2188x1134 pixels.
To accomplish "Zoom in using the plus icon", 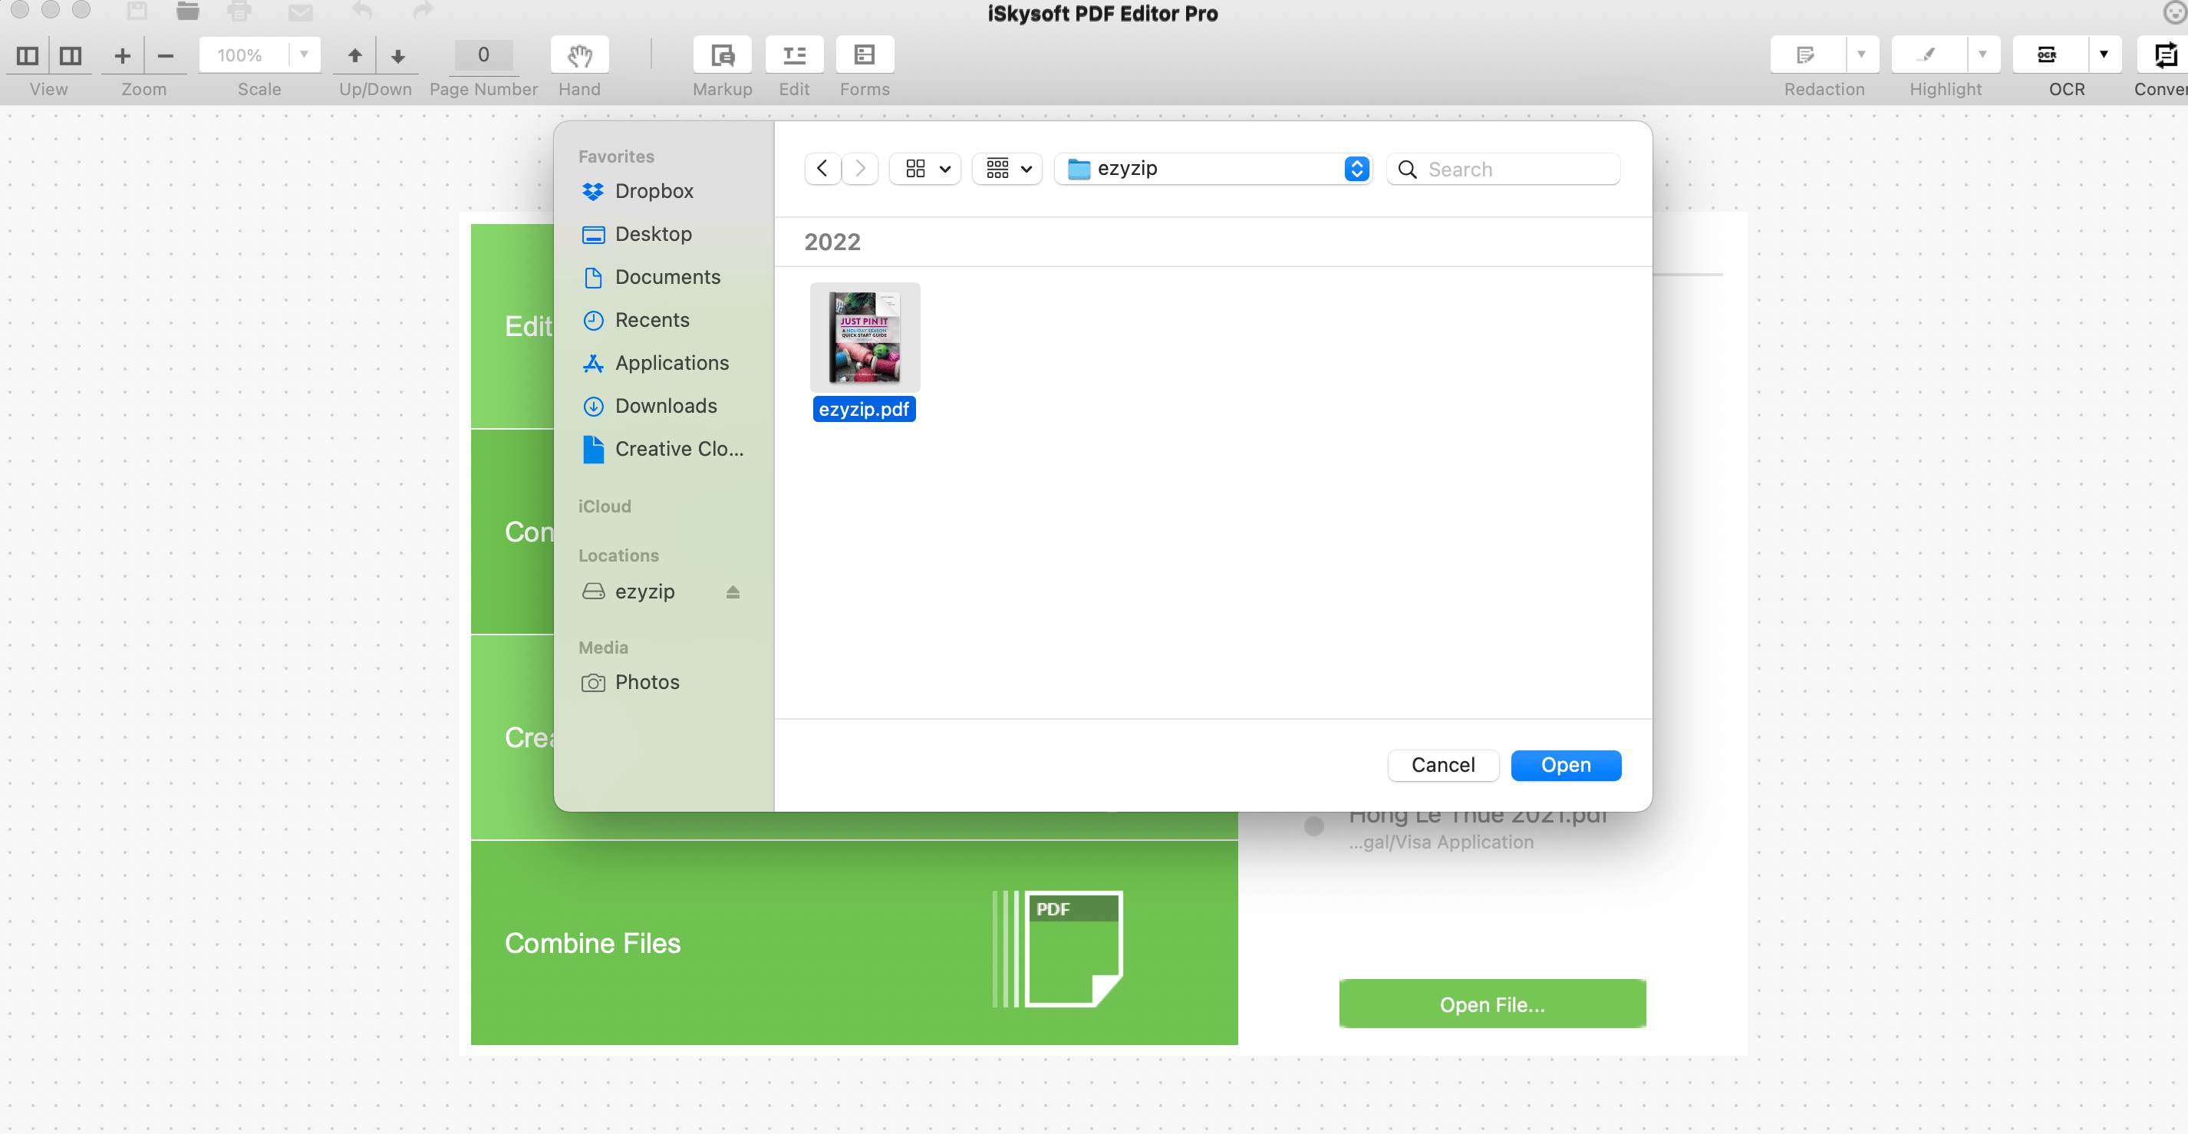I will coord(122,55).
